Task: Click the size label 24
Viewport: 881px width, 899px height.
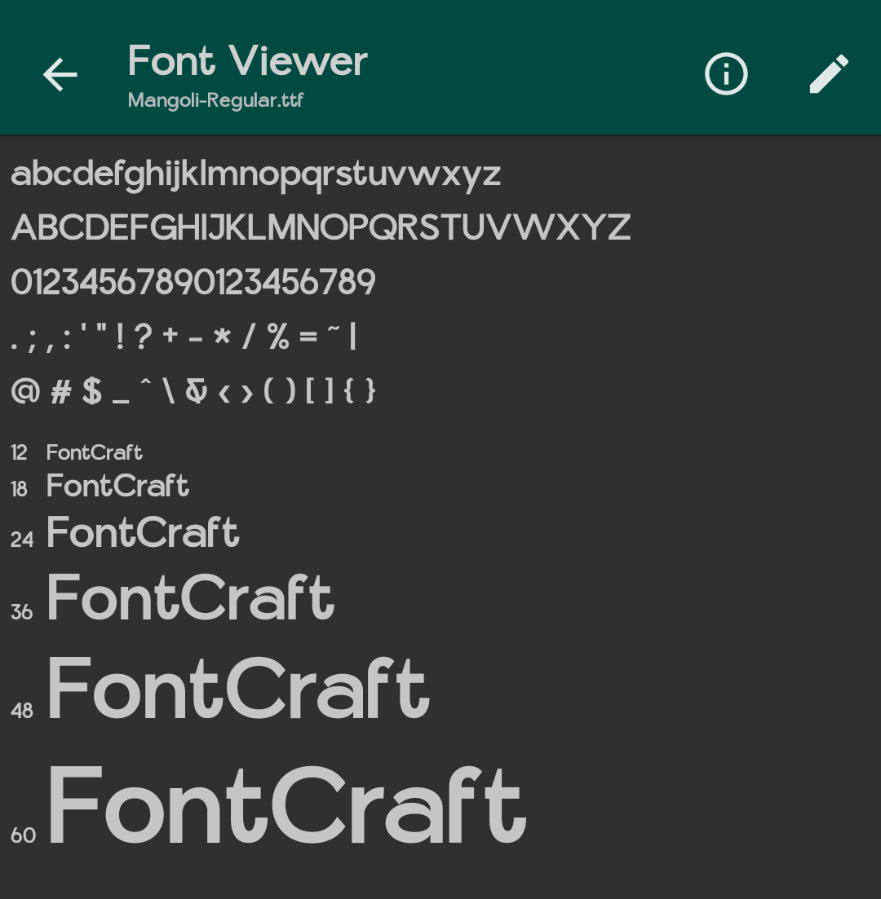Action: tap(22, 540)
